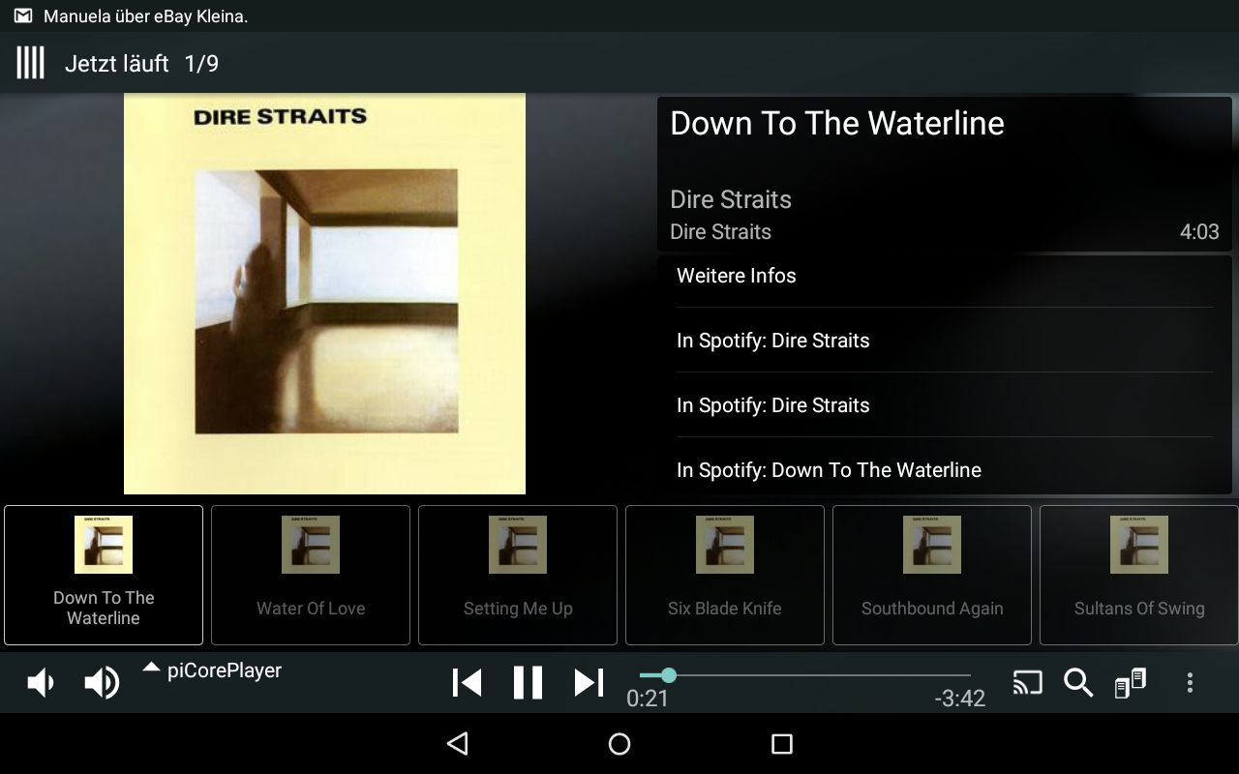
Task: Open the player devices icon
Action: (x=1131, y=683)
